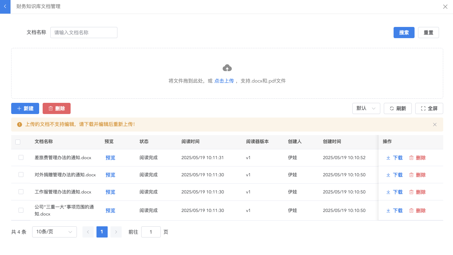Click the 操作 column header
Viewport: 453px width, 255px height.
(387, 142)
